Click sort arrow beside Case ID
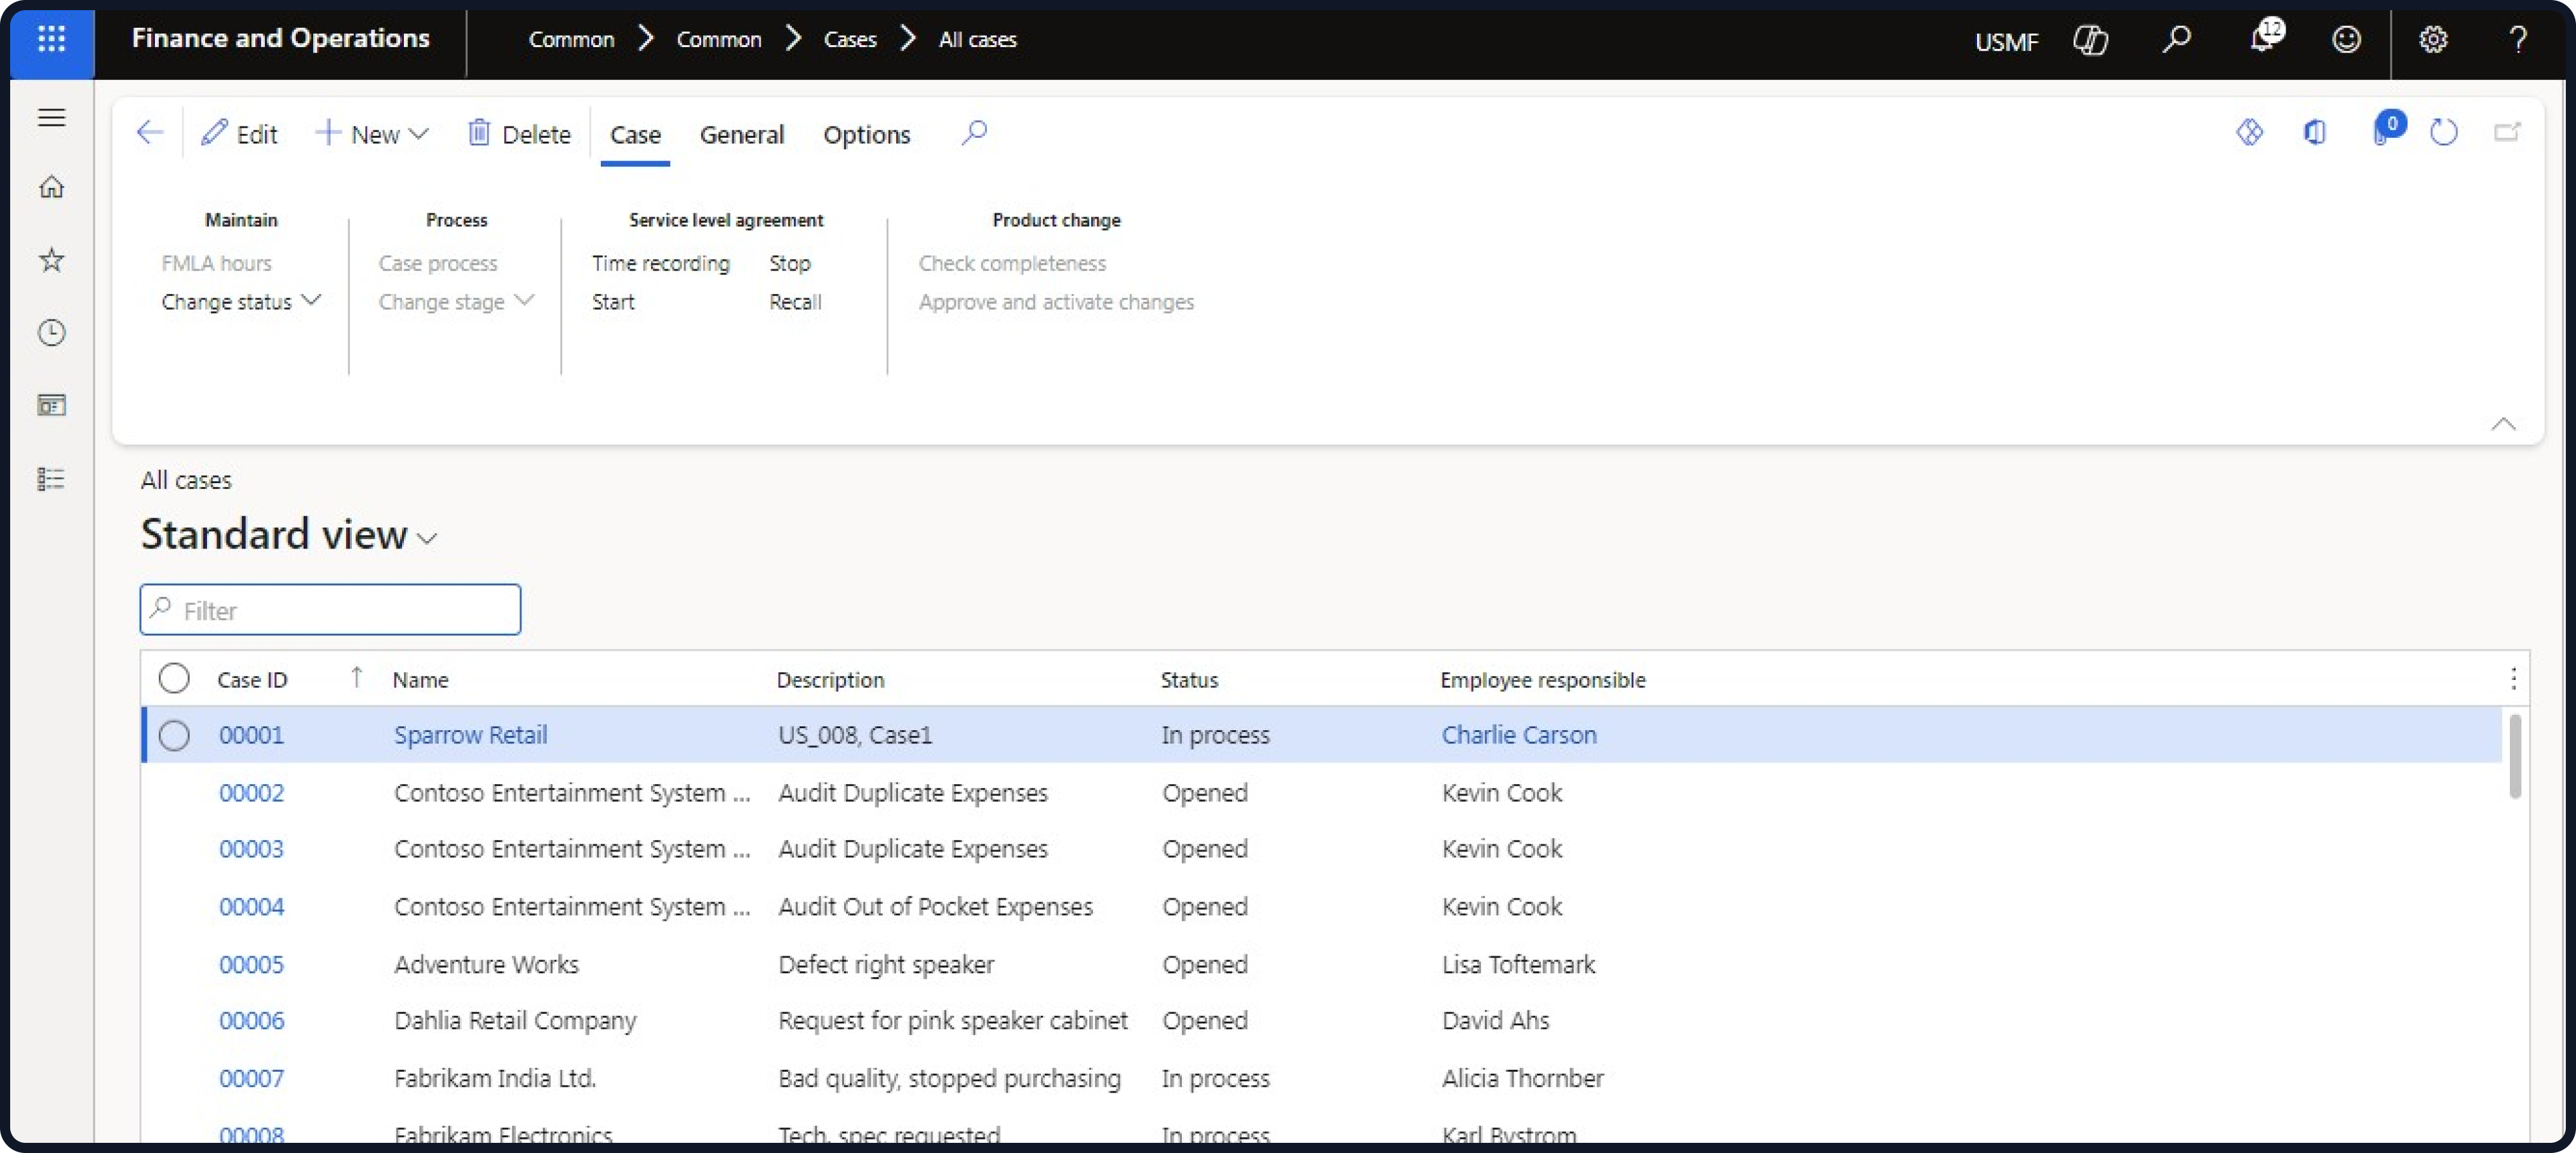The width and height of the screenshot is (2576, 1153). [x=356, y=678]
